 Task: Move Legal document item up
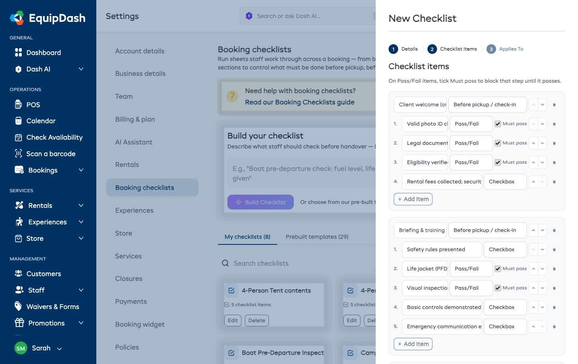[x=533, y=143]
